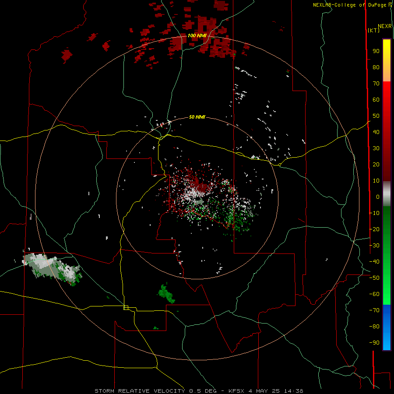Click the -30 value on velocity scale
The image size is (394, 394).
tap(374, 246)
